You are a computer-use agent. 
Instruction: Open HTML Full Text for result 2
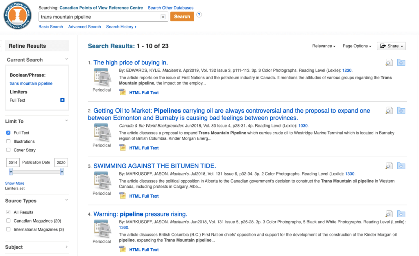pyautogui.click(x=144, y=148)
